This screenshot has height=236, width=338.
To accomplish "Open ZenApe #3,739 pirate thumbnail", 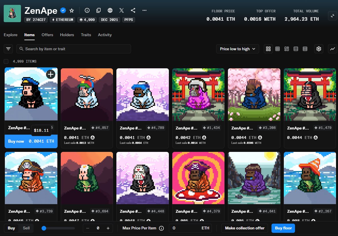I will pyautogui.click(x=31, y=178).
